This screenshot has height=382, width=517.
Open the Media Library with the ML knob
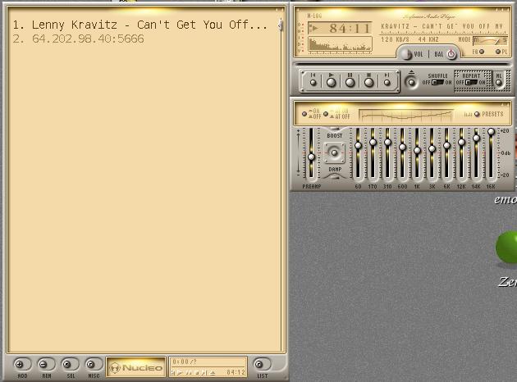[x=499, y=83]
